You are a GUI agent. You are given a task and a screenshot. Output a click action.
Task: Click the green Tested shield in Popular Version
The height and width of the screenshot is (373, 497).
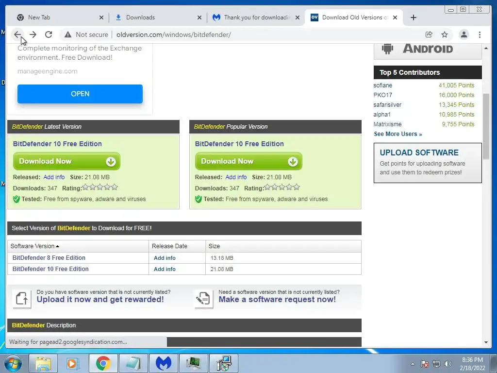[x=199, y=199]
